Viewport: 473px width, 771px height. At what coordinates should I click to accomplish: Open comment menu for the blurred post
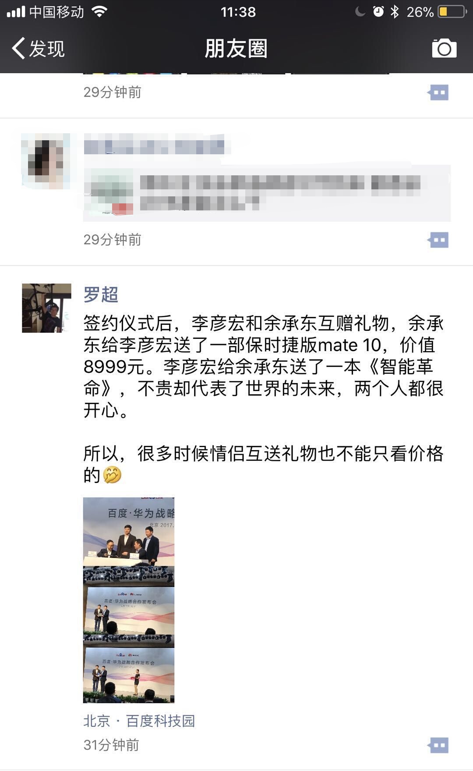tap(438, 240)
